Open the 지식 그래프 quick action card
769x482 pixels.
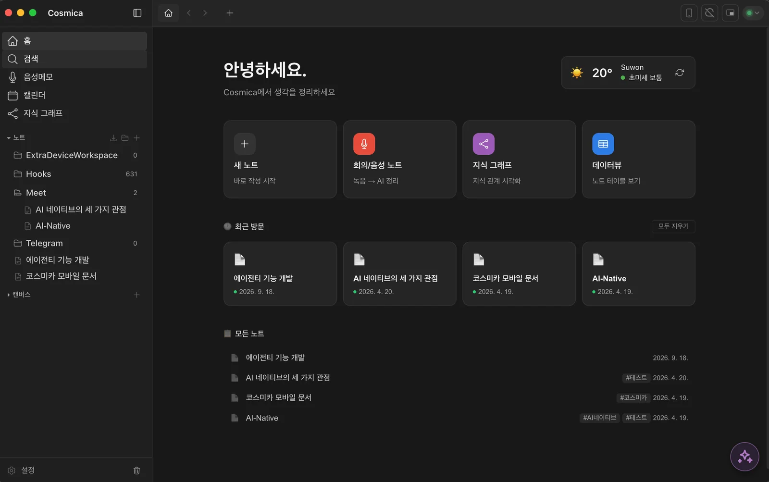[x=519, y=159]
